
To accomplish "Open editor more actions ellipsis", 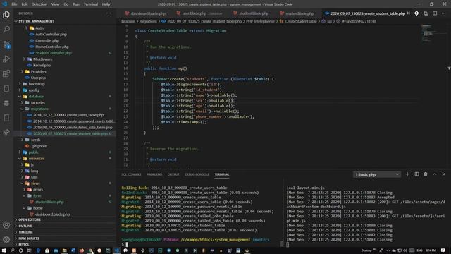I will pos(444,13).
